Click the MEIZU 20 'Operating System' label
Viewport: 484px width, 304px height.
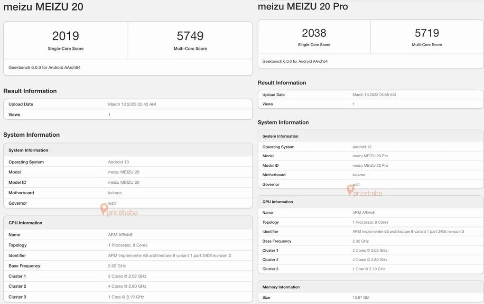click(26, 162)
